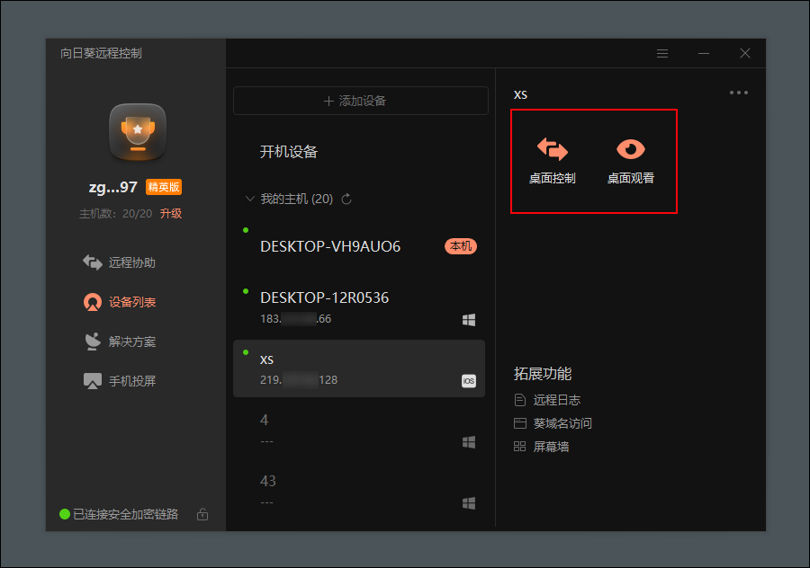Collapse the 我的主机 (20) device group
Image resolution: width=810 pixels, height=568 pixels.
(x=249, y=199)
